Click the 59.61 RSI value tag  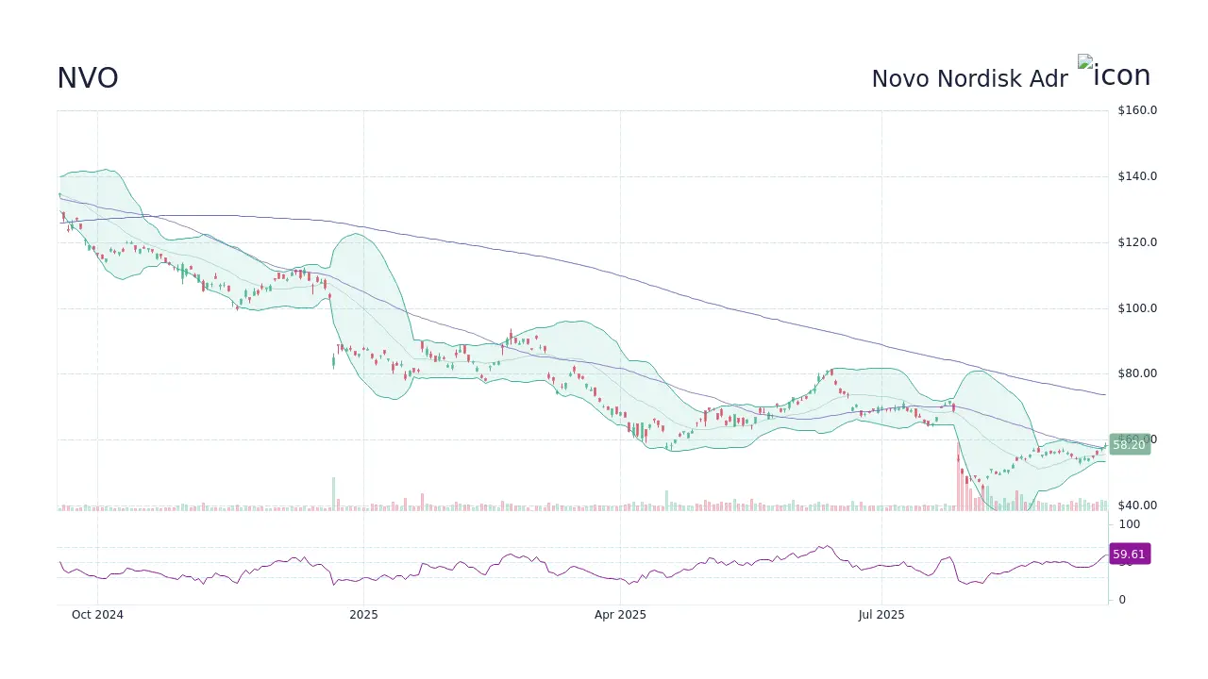click(x=1129, y=555)
